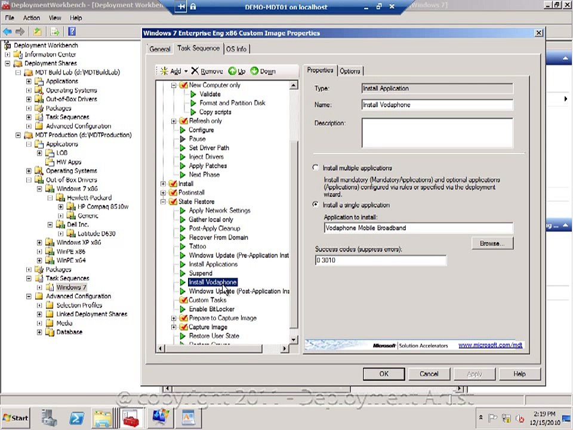Click Browse to choose application
Viewport: 573px width, 430px height.
coord(492,244)
